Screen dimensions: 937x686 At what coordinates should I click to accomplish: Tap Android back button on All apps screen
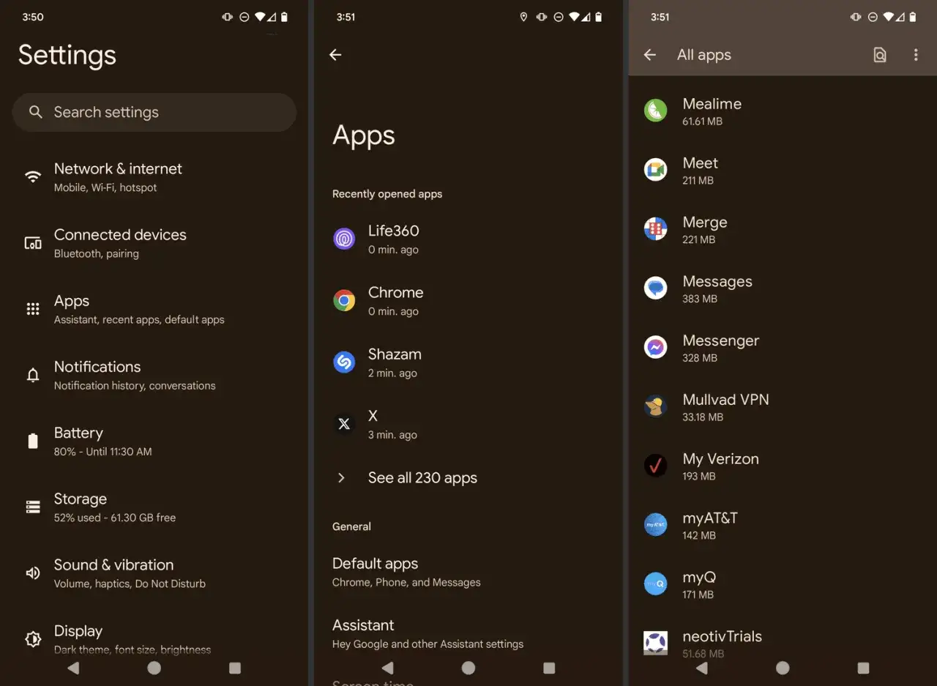pyautogui.click(x=702, y=668)
